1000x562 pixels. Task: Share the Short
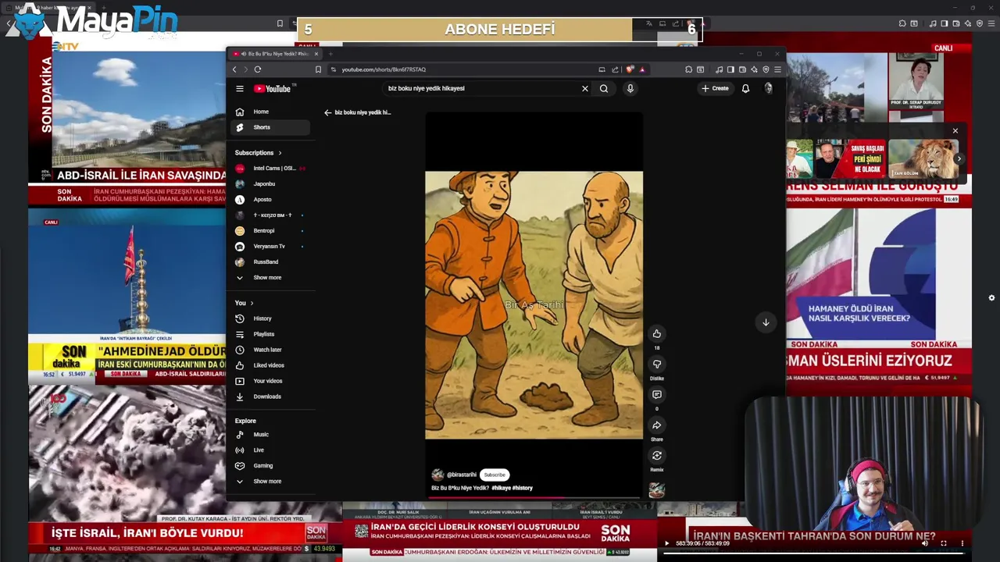click(x=656, y=425)
